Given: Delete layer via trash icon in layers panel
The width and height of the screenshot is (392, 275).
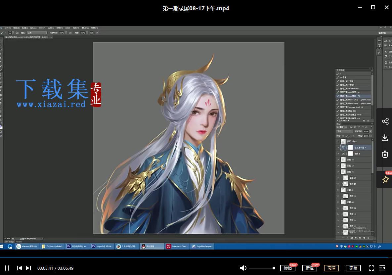Looking at the screenshot, I should tap(368, 238).
